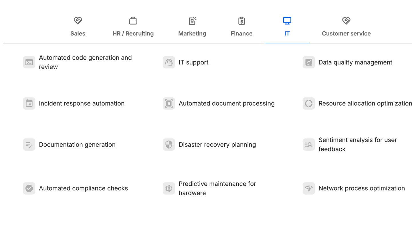Open the Customer service tab
This screenshot has height=229, width=412.
[346, 27]
